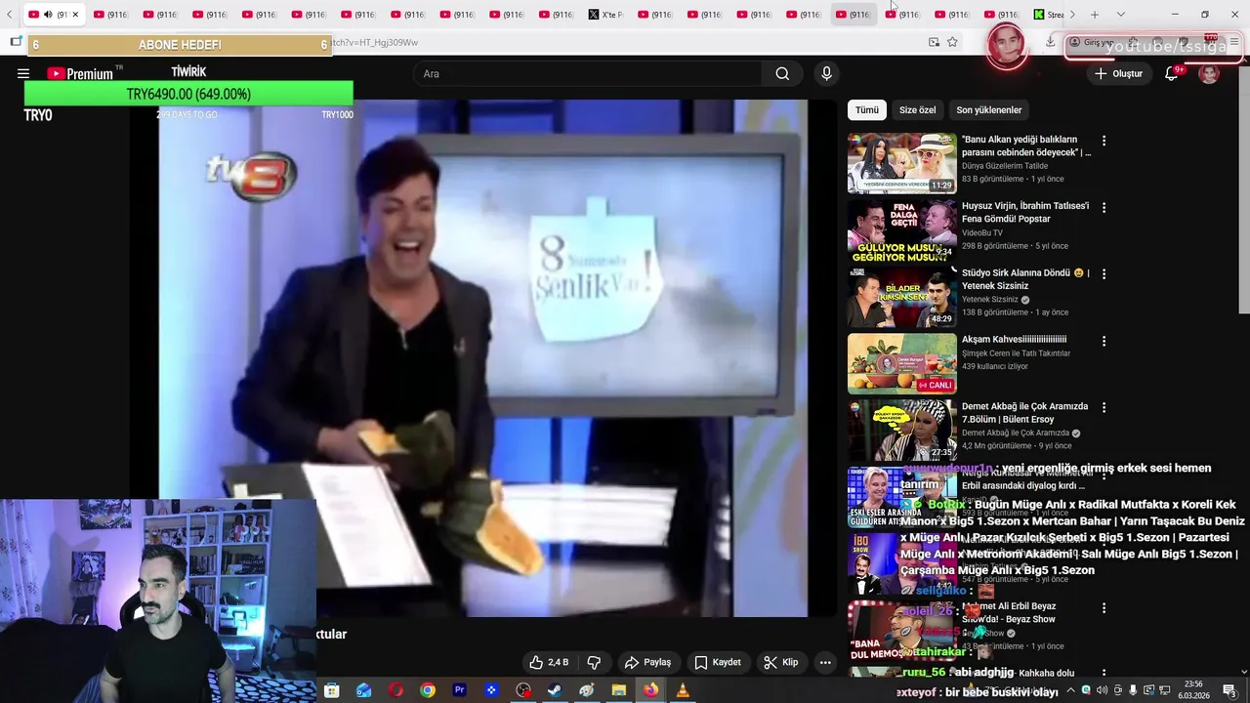Open OBS Studio from taskbar
The height and width of the screenshot is (703, 1250).
(x=523, y=690)
